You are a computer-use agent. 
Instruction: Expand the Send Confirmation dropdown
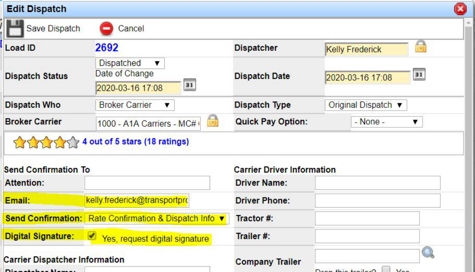tap(157, 219)
